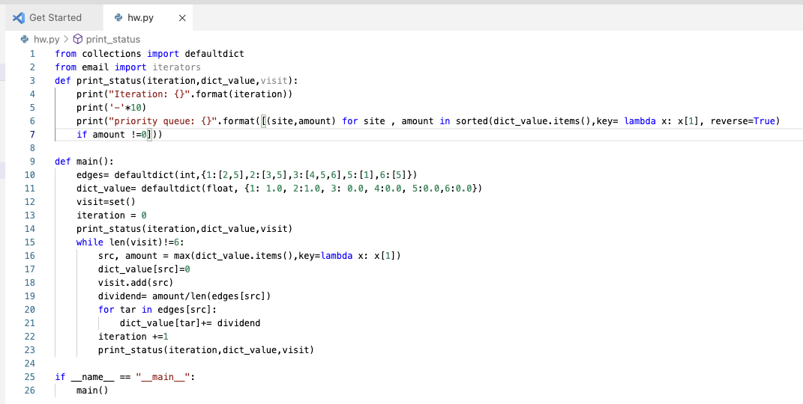This screenshot has width=803, height=404.
Task: Click the '__main__' string on line 25
Action: tap(162, 377)
